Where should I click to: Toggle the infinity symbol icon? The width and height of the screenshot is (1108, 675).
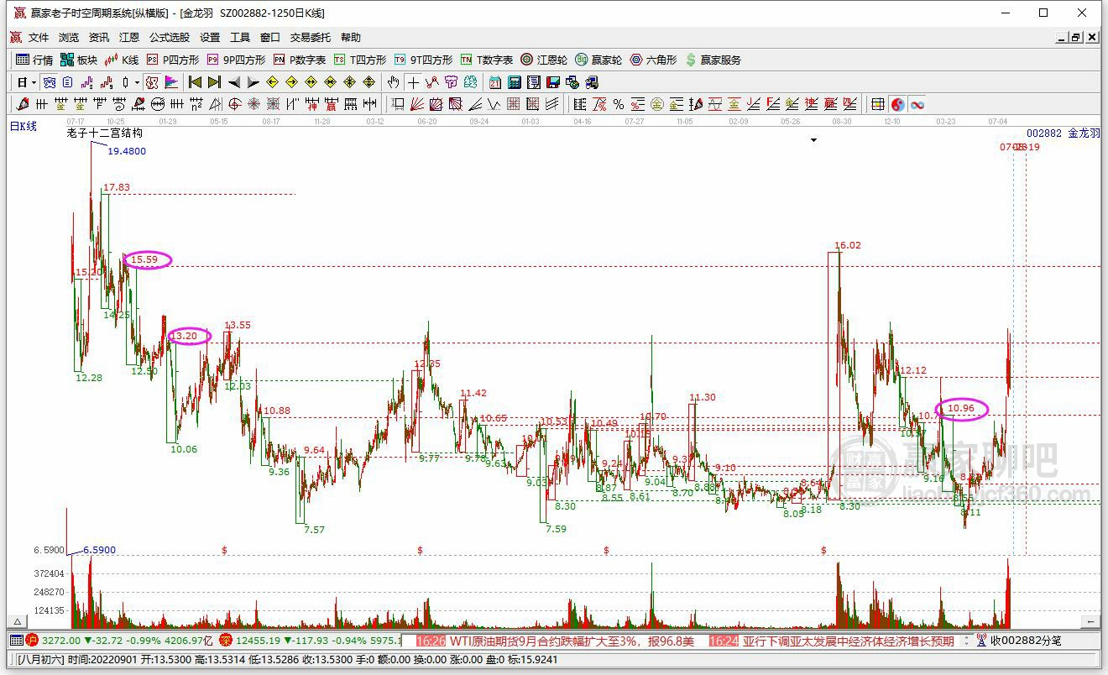pyautogui.click(x=917, y=104)
